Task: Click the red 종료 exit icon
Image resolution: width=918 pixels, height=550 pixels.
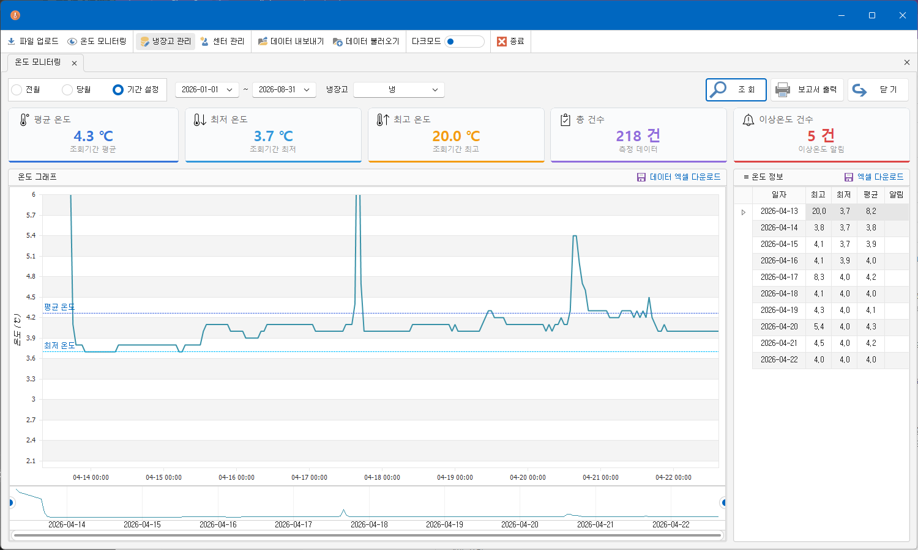Action: [x=502, y=42]
